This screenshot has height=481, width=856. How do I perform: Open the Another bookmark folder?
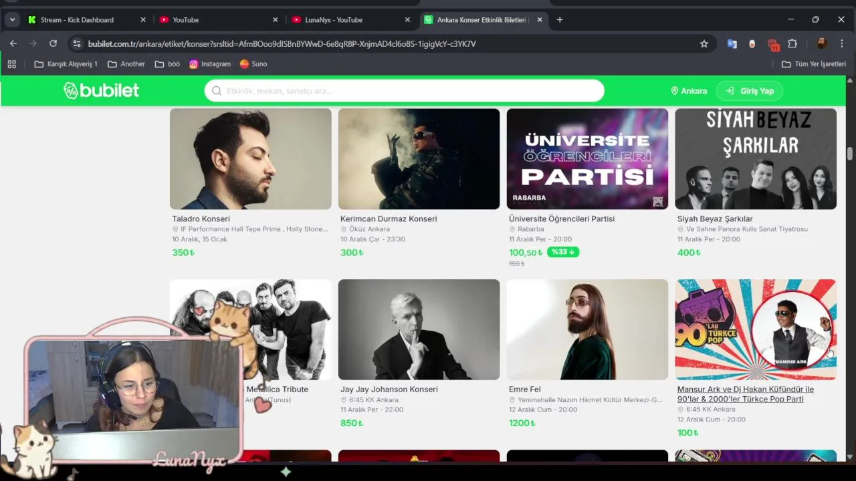(126, 64)
